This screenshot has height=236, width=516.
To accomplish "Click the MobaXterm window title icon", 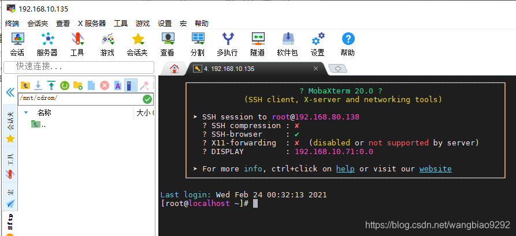I will (x=11, y=9).
